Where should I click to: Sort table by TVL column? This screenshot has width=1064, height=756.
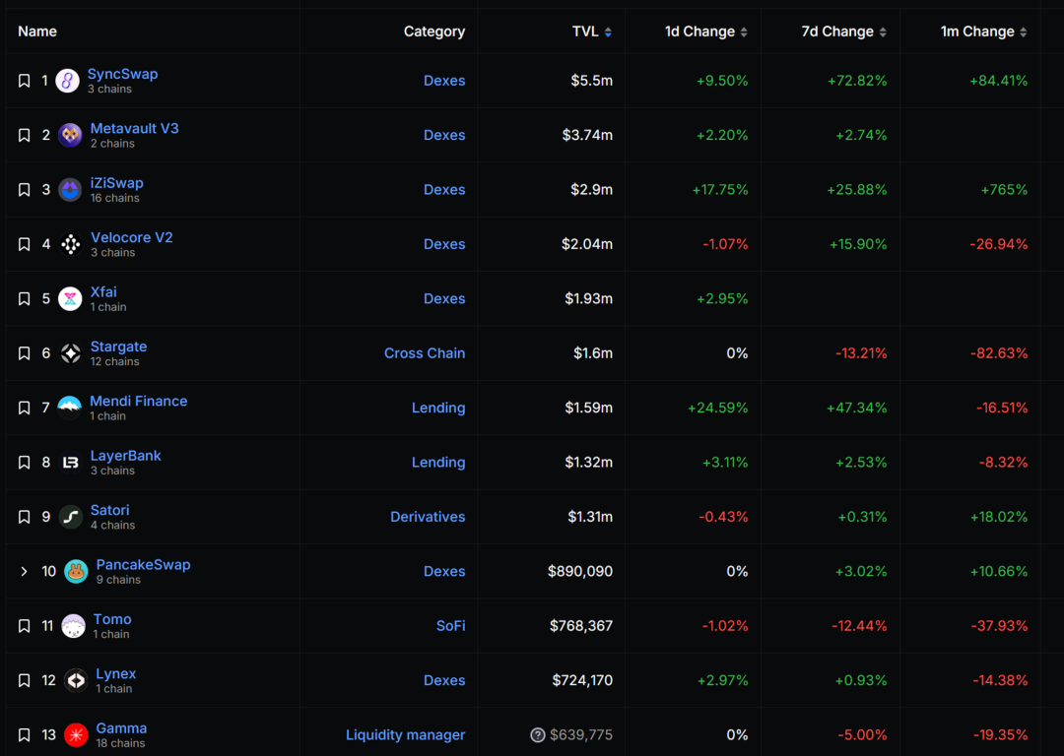(592, 31)
